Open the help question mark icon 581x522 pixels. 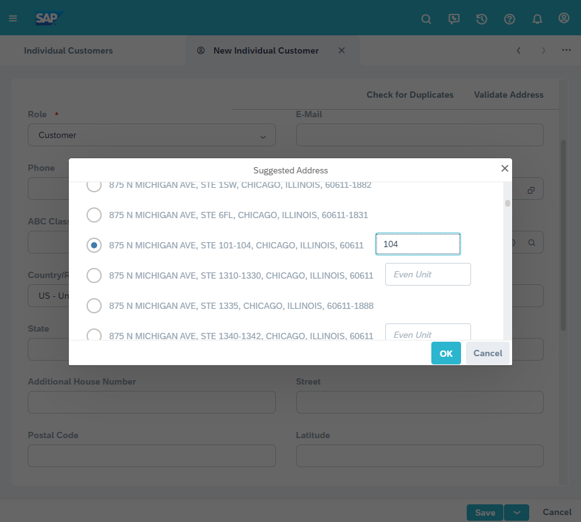pyautogui.click(x=510, y=19)
